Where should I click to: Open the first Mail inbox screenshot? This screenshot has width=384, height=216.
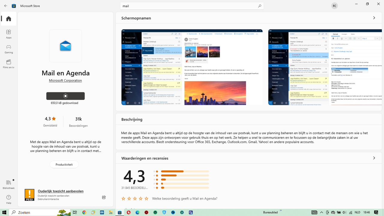pyautogui.click(x=192, y=67)
